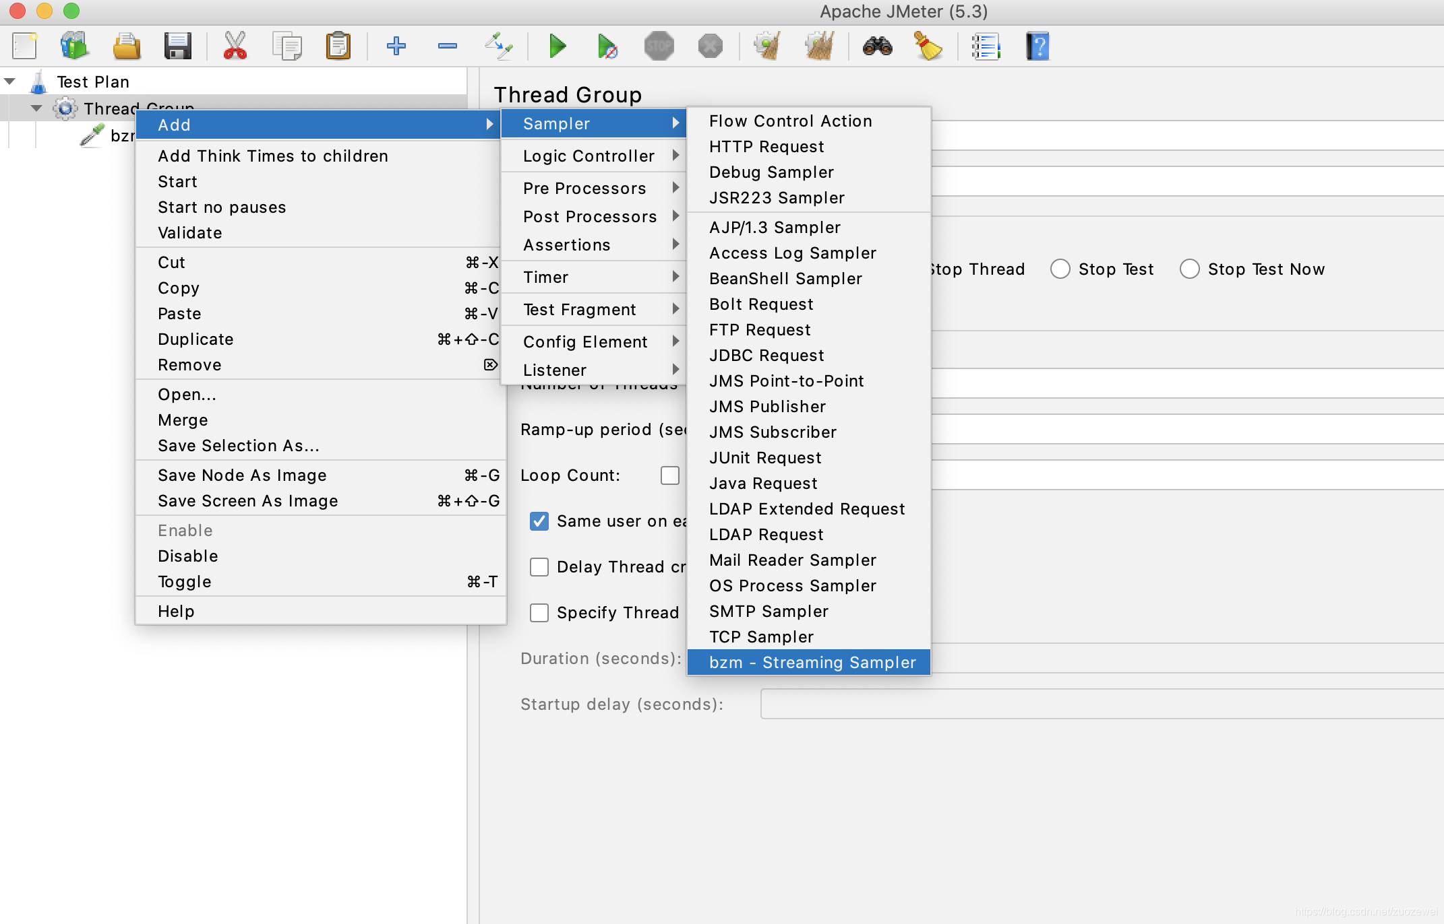1444x924 pixels.
Task: Uncheck Same user on each iteration
Action: click(x=539, y=521)
